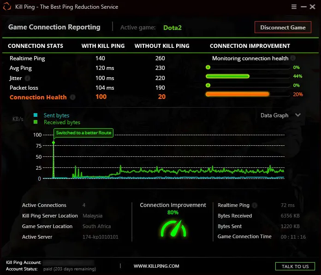The width and height of the screenshot is (321, 275).
Task: Click the Monitoring connection health info icon
Action: [293, 58]
